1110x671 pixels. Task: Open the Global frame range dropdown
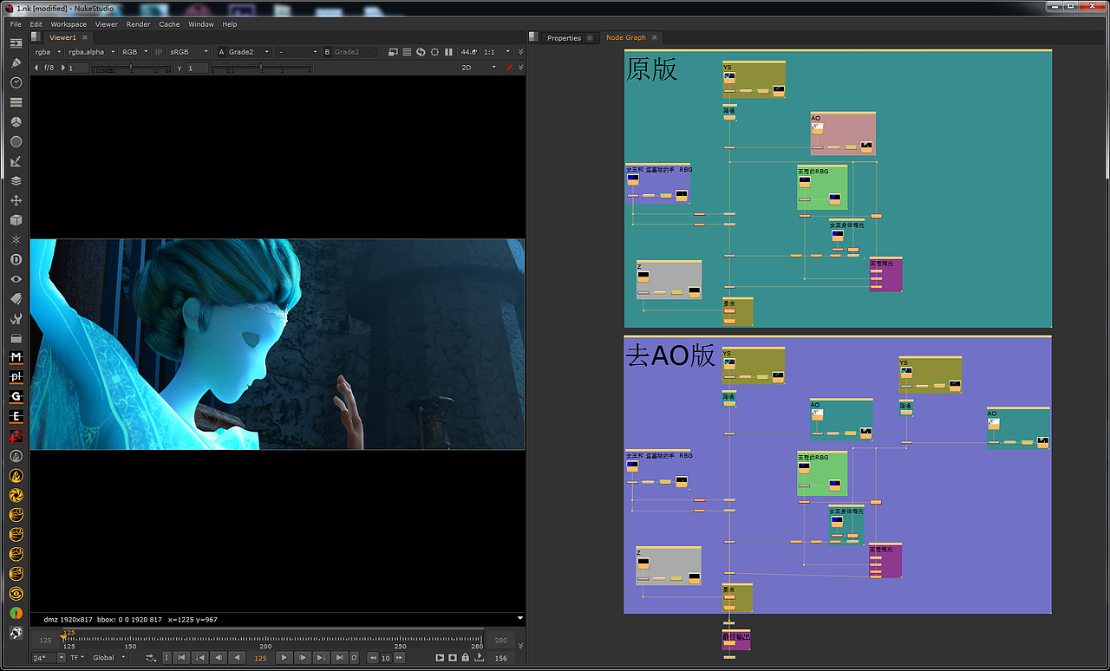(x=108, y=657)
